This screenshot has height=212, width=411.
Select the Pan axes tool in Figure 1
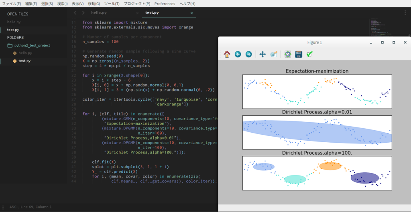(x=262, y=54)
